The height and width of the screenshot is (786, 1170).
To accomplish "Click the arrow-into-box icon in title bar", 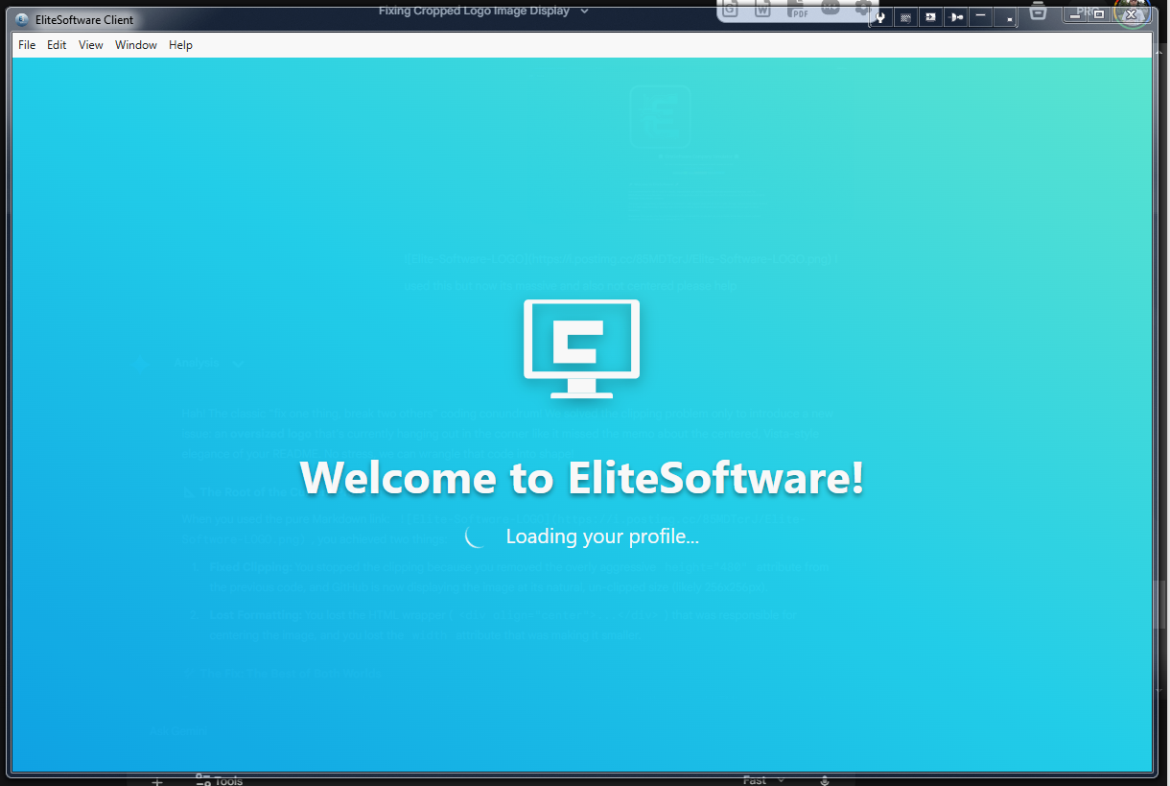I will (x=930, y=17).
